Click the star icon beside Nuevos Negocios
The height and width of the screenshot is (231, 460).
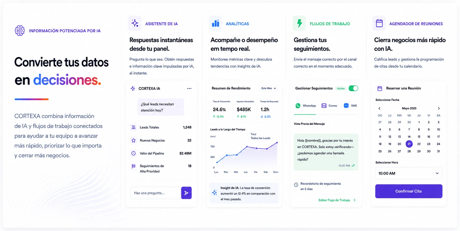pyautogui.click(x=133, y=140)
